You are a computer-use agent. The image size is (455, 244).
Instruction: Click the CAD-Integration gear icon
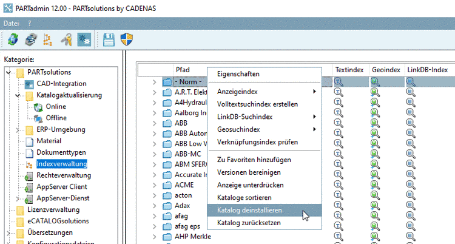[29, 84]
